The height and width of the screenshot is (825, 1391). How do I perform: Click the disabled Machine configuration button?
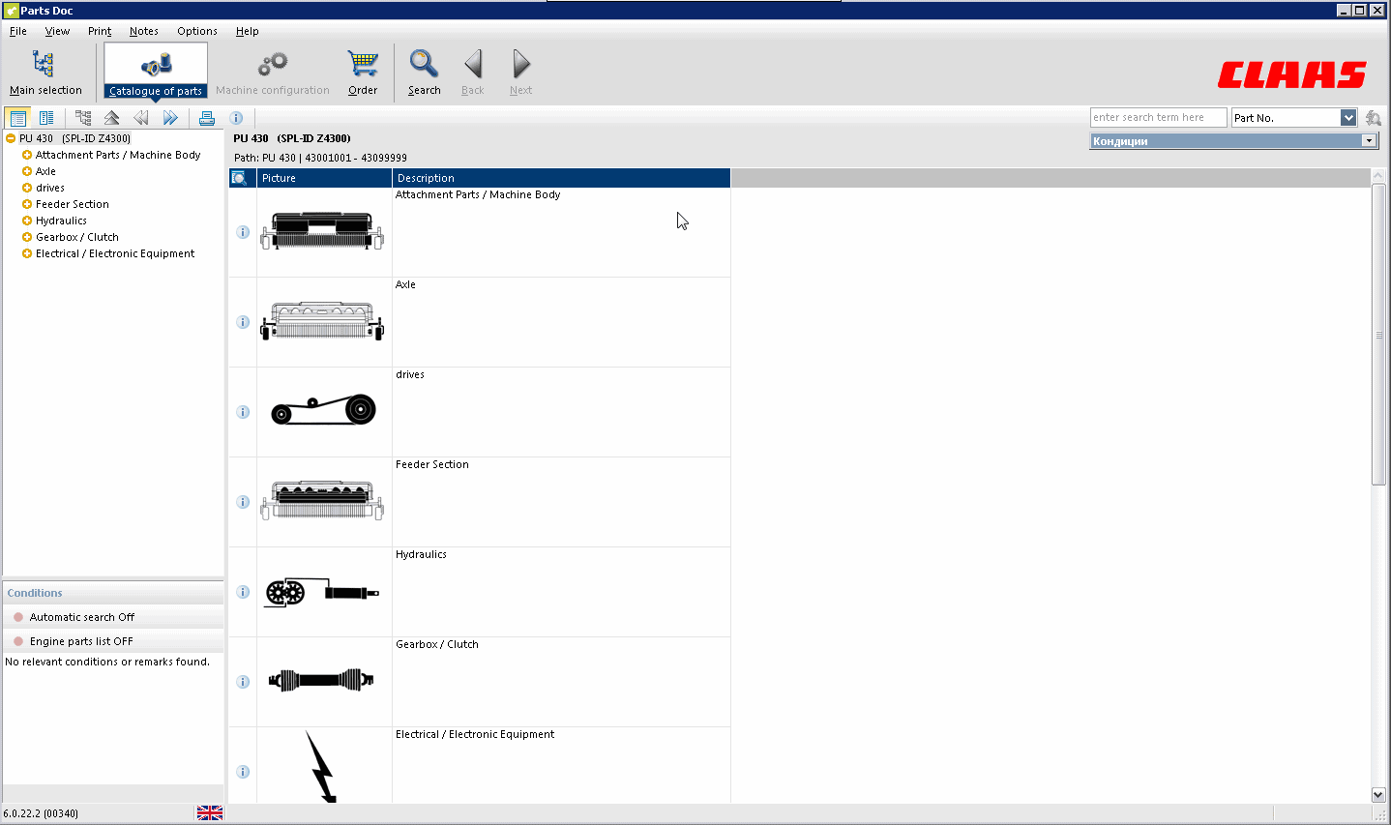point(271,68)
